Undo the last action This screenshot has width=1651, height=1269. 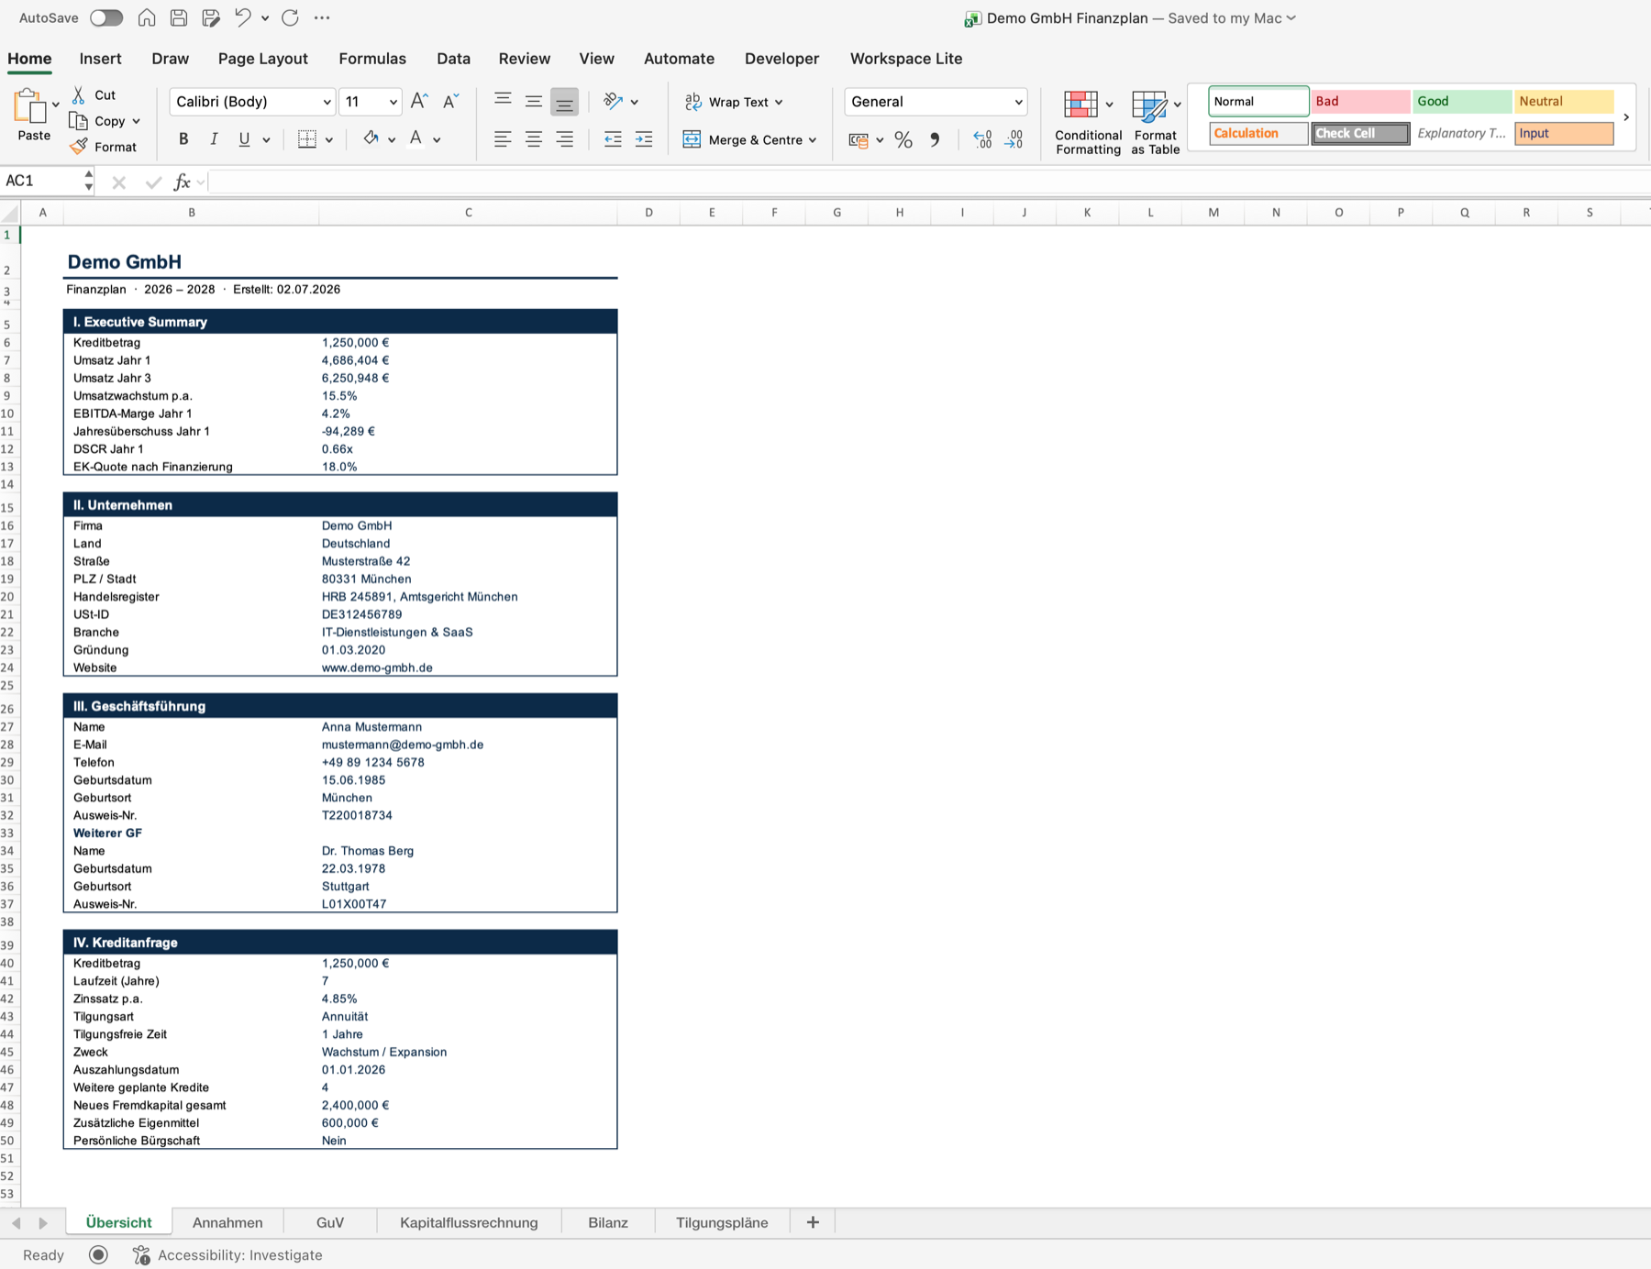(x=242, y=17)
